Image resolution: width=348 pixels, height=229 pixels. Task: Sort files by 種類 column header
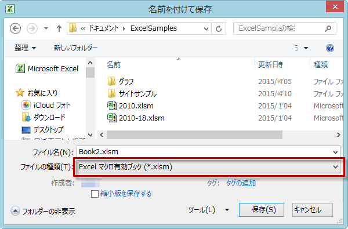[x=321, y=64]
